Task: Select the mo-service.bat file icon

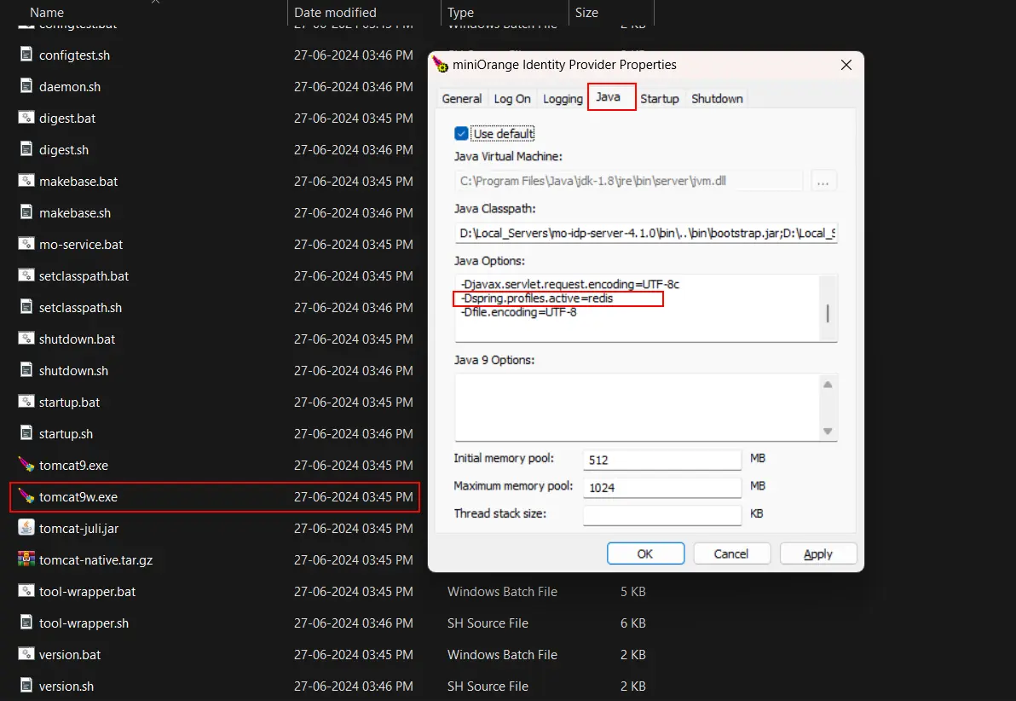Action: tap(26, 244)
